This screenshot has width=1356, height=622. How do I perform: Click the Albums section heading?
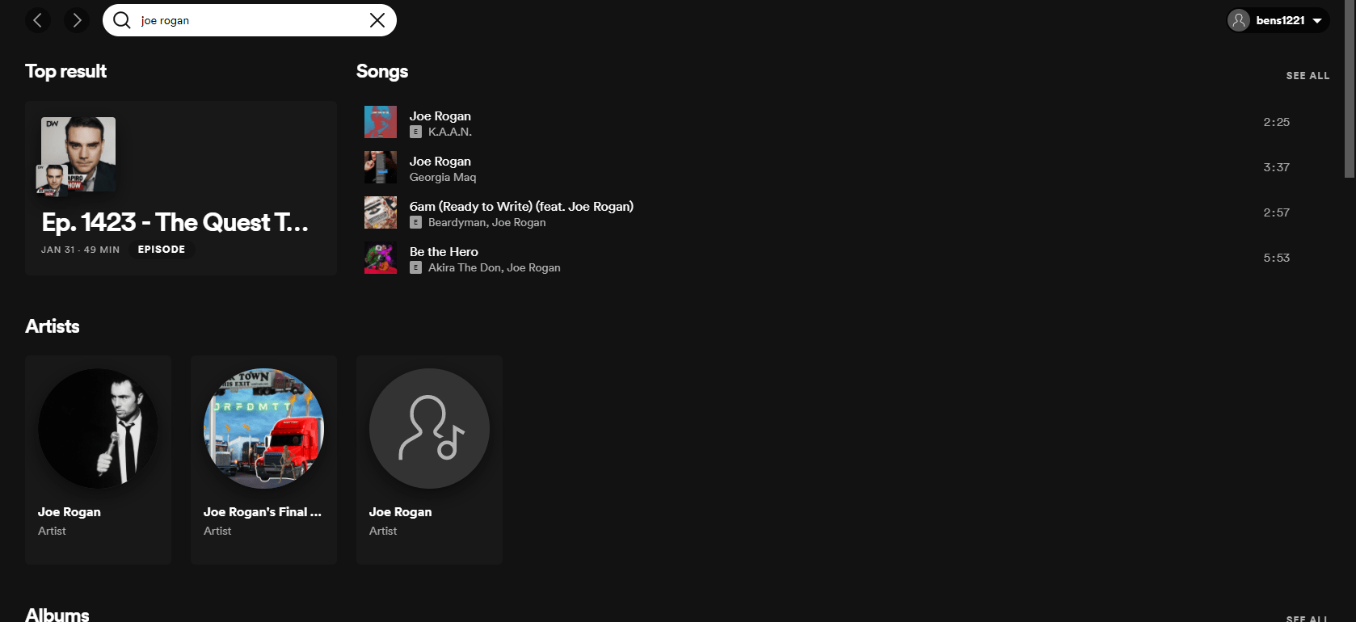(57, 614)
